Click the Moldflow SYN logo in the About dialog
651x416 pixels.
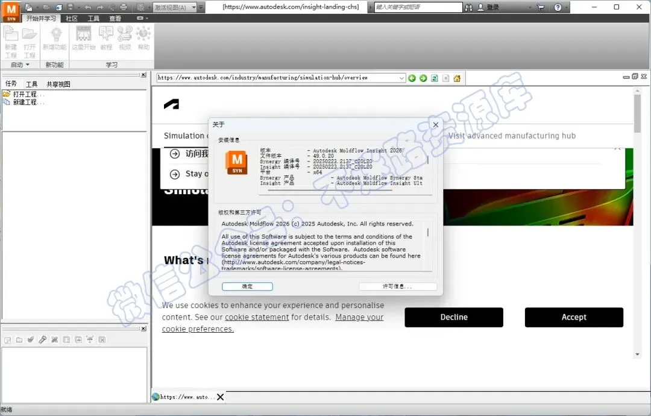pyautogui.click(x=237, y=163)
